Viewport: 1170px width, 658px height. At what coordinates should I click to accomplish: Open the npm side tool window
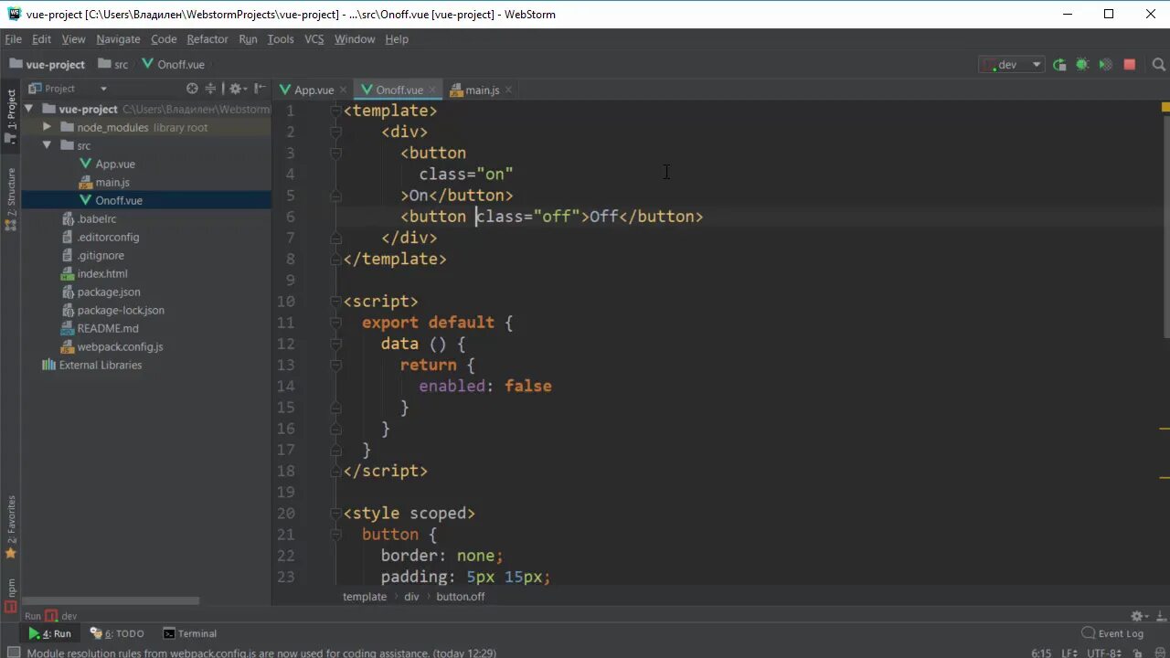point(11,595)
